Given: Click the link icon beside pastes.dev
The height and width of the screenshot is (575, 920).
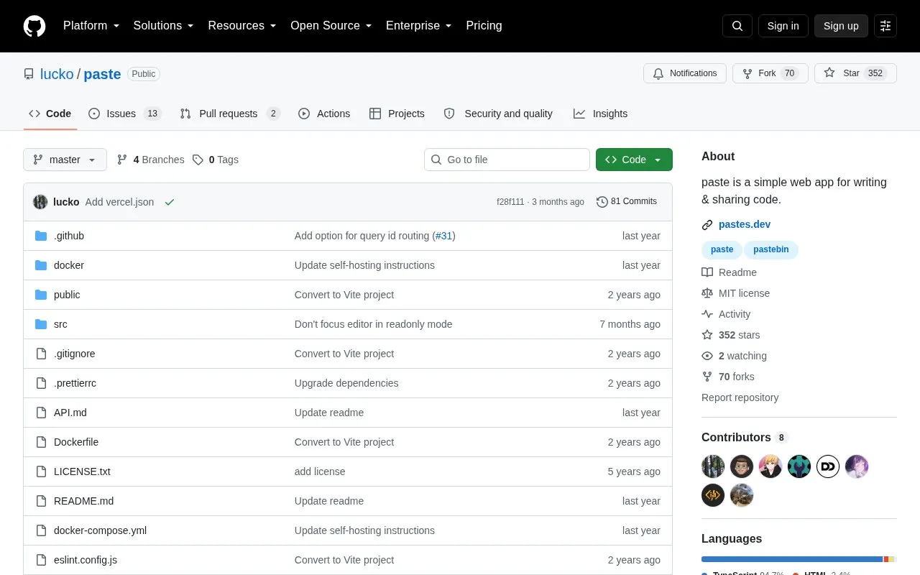Looking at the screenshot, I should [707, 225].
